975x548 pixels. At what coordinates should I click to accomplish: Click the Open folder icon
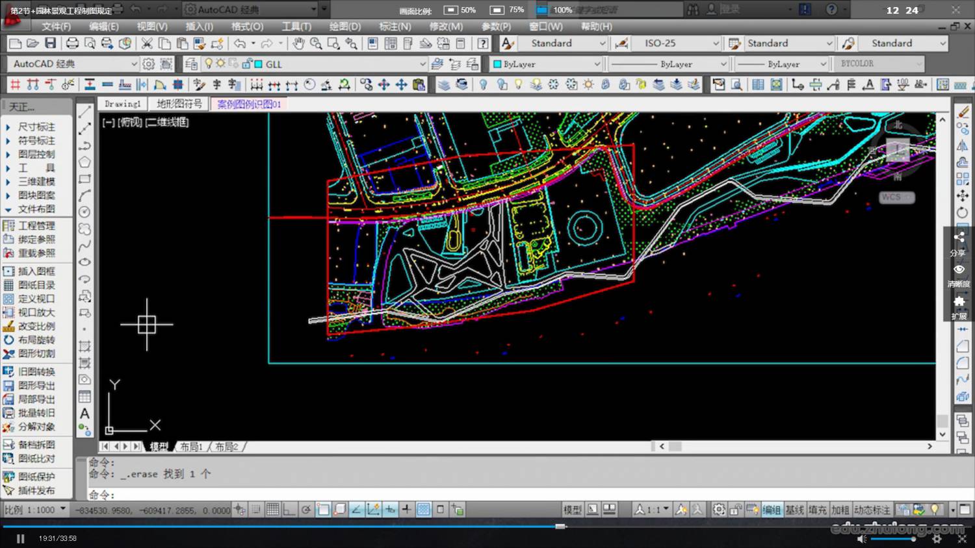[32, 44]
